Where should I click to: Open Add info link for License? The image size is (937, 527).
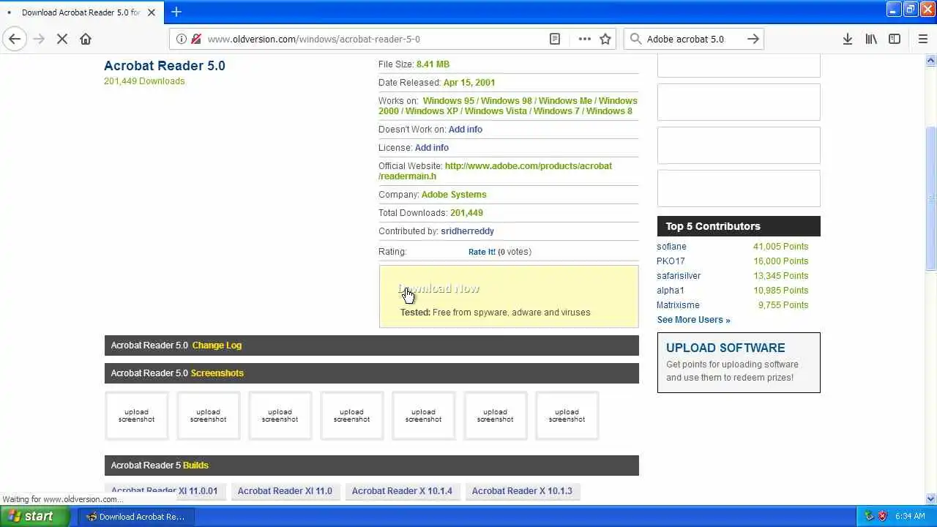(x=432, y=148)
